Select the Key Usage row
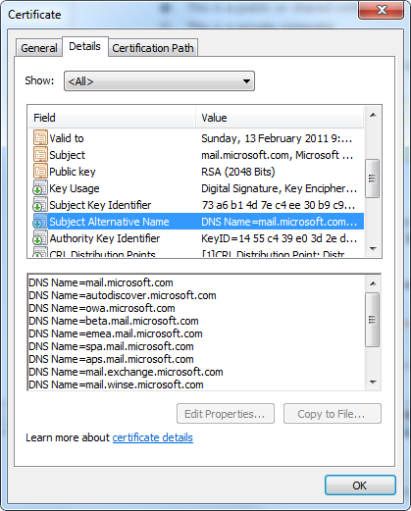411x511 pixels. click(196, 188)
